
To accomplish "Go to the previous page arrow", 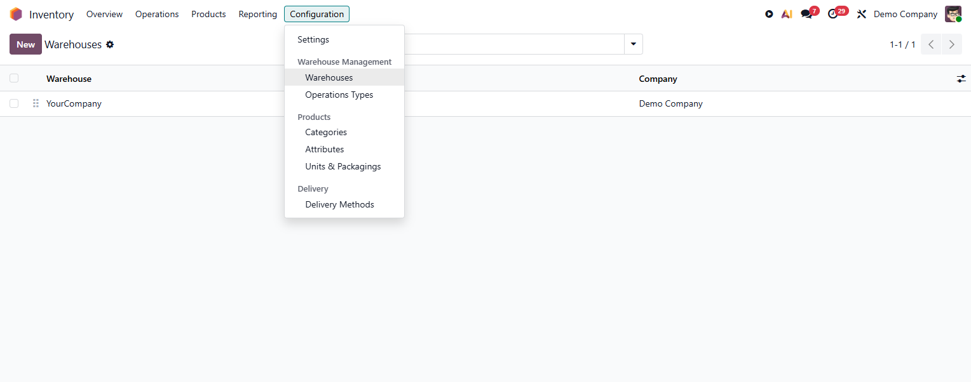I will point(931,44).
